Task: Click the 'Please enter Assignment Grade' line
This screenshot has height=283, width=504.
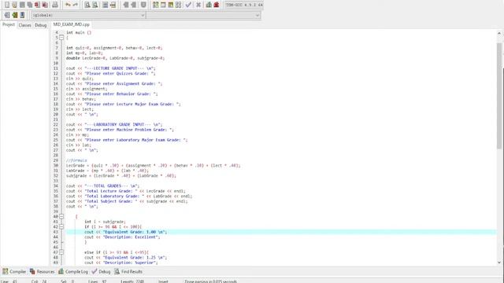Action: tap(114, 84)
